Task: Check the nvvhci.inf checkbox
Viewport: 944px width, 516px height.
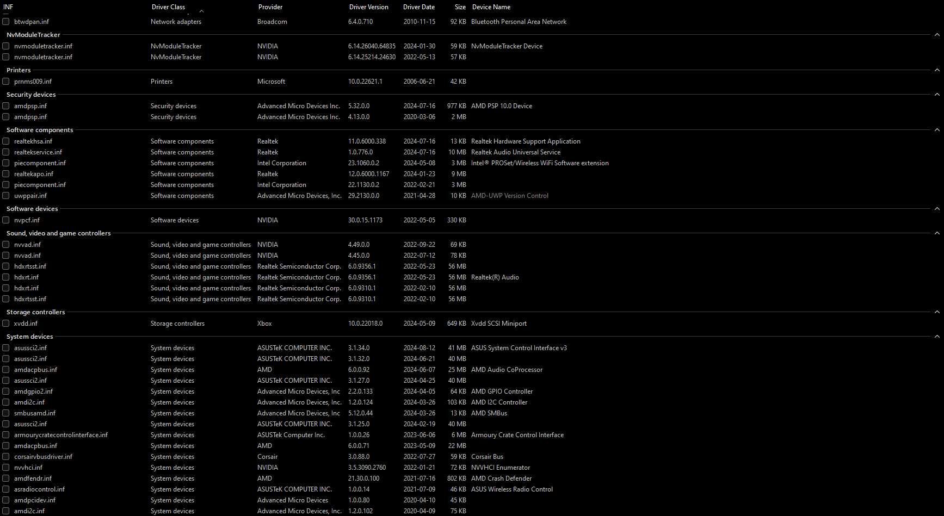Action: 6,468
